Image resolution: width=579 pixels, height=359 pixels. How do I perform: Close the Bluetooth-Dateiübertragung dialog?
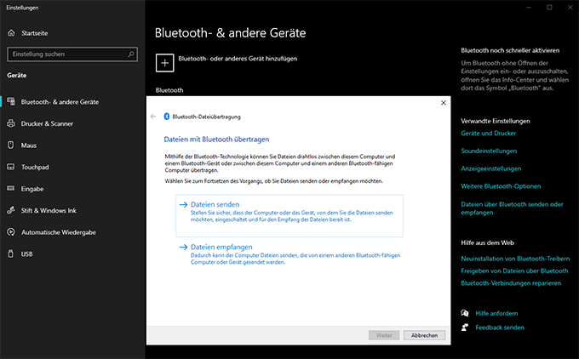pos(444,103)
